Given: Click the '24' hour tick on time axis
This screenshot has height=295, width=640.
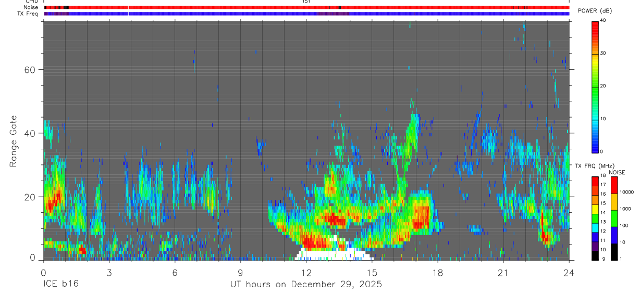Looking at the screenshot, I should coord(569,273).
